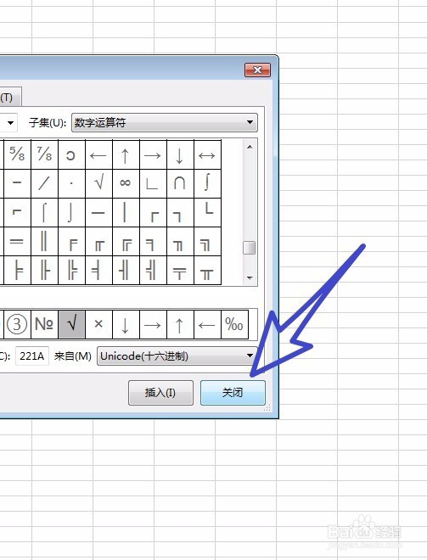427x560 pixels.
Task: Focus the character code field showing 221A
Action: (31, 356)
